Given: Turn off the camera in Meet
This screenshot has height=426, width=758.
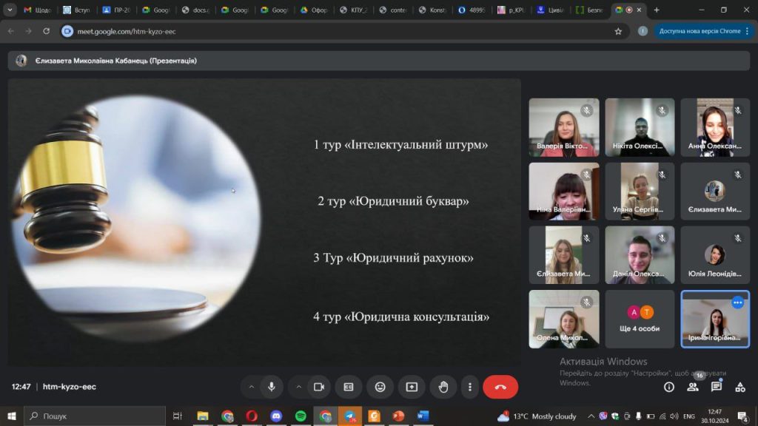Looking at the screenshot, I should (319, 387).
